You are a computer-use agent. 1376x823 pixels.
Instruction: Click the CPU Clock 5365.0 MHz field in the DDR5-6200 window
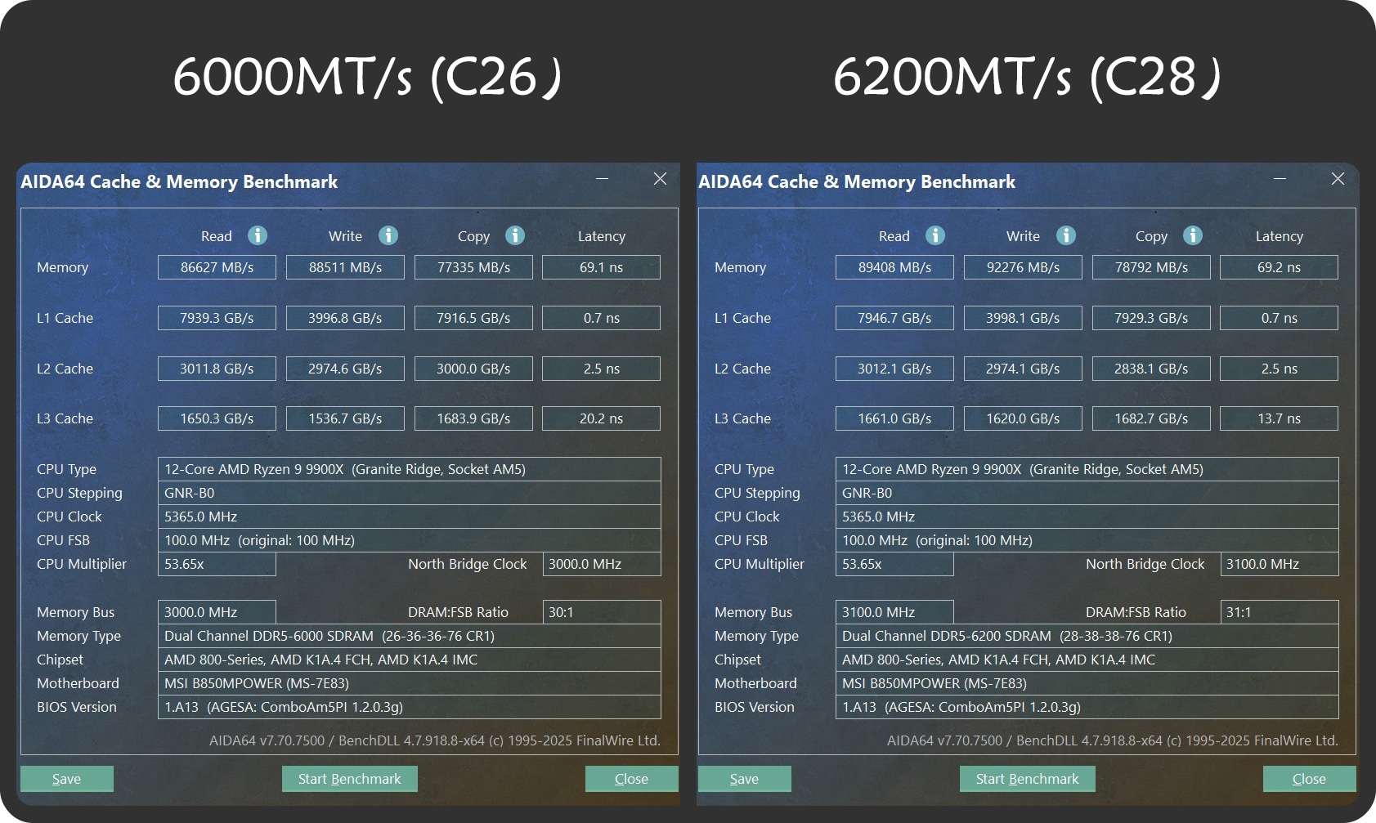(x=1087, y=517)
